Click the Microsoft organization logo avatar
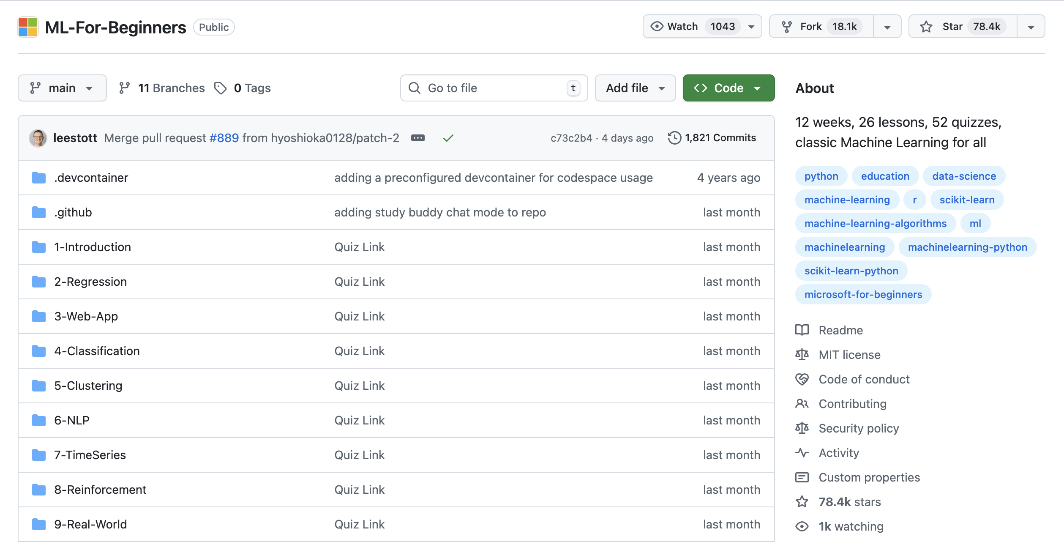 coord(28,27)
